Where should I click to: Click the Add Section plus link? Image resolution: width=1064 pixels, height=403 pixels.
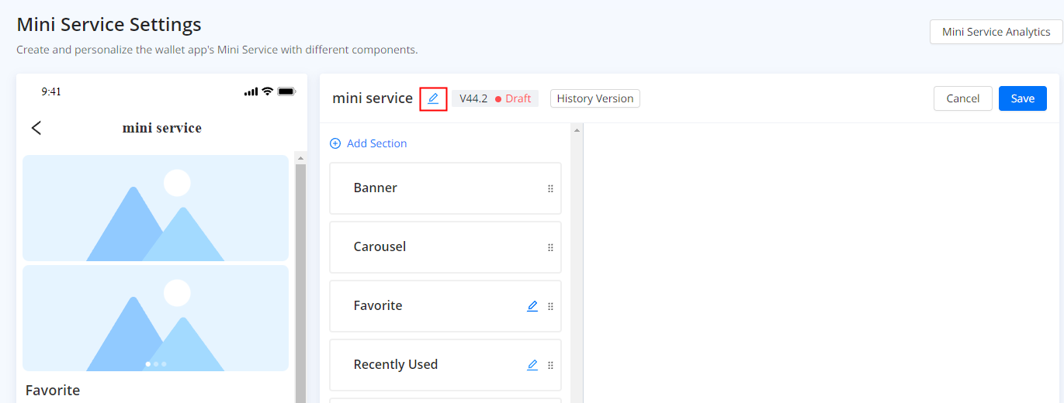[x=369, y=143]
